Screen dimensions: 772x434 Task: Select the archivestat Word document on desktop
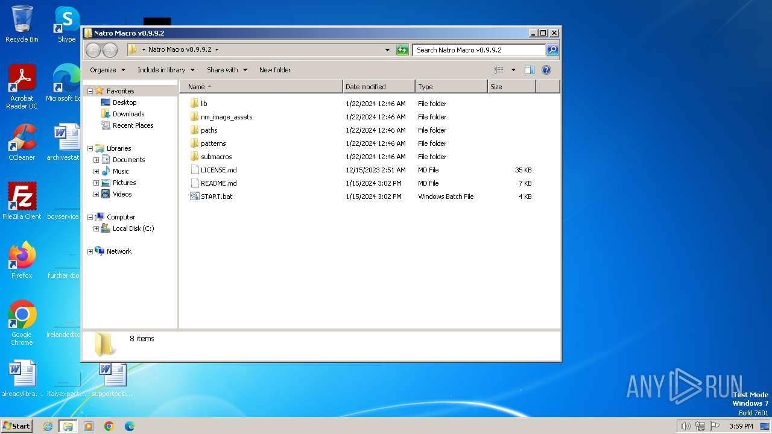[63, 142]
